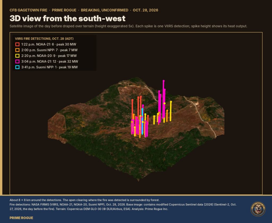The height and width of the screenshot is (223, 272).
Task: Click the yellow 2:20 p.m. NOAA-20 legend swatch
Action: [17, 56]
